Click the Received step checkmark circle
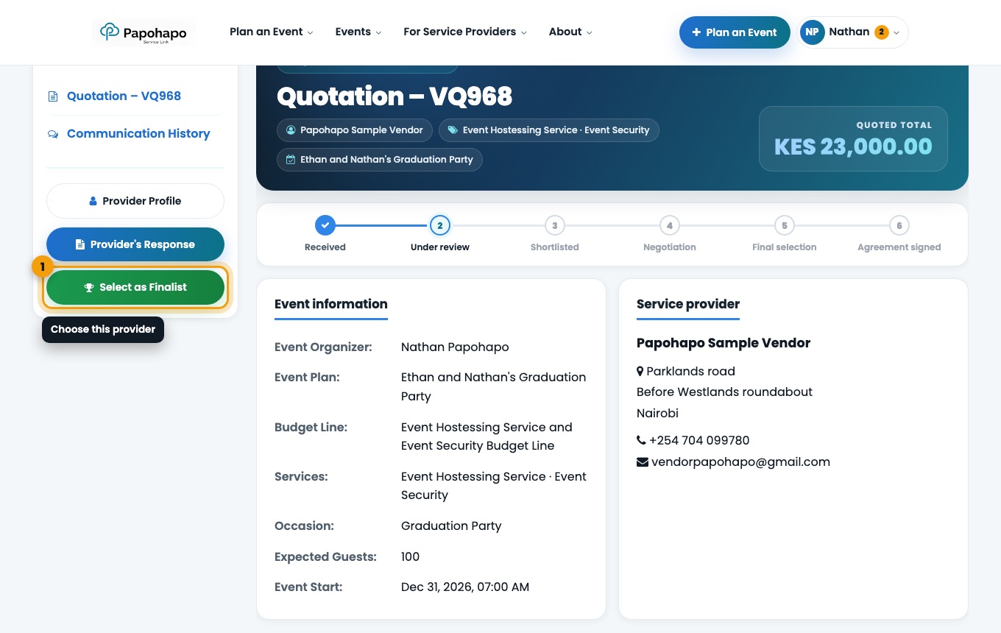Screen dimensions: 1001x633 pos(325,225)
